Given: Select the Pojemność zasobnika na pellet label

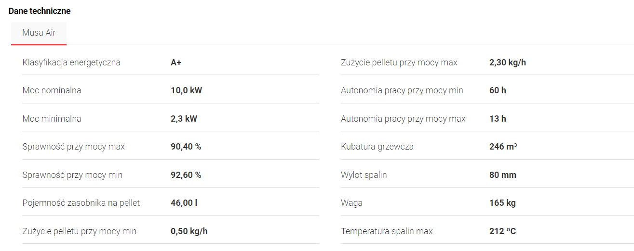Looking at the screenshot, I should pos(81,203).
